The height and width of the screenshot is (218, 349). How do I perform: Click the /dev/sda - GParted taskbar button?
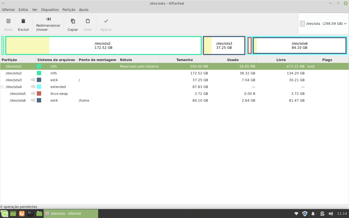click(71, 214)
